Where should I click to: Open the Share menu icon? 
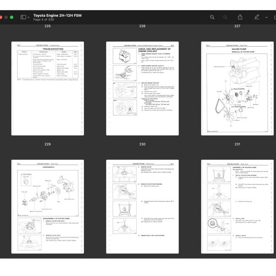point(240,17)
